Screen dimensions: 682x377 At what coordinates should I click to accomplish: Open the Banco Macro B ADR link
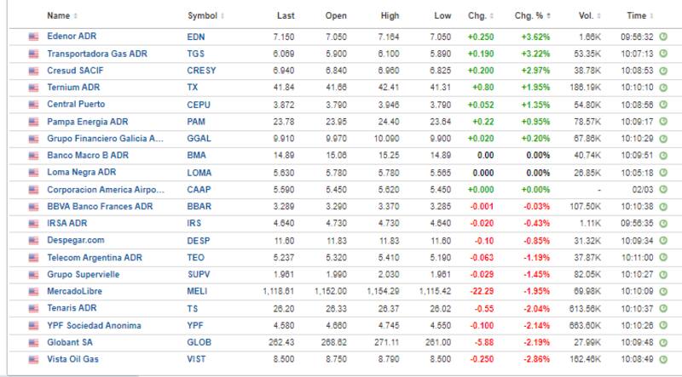point(88,156)
